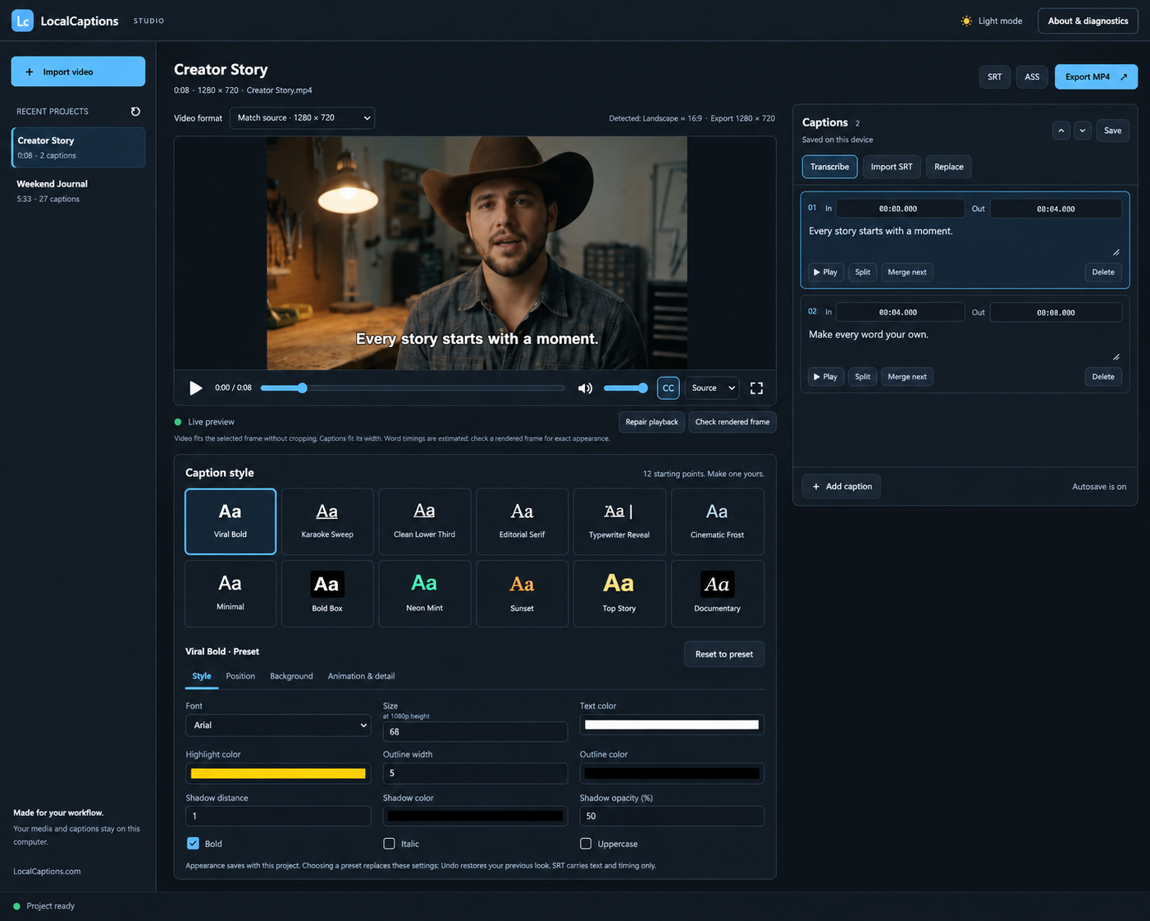
Task: Save the captions
Action: point(1113,131)
